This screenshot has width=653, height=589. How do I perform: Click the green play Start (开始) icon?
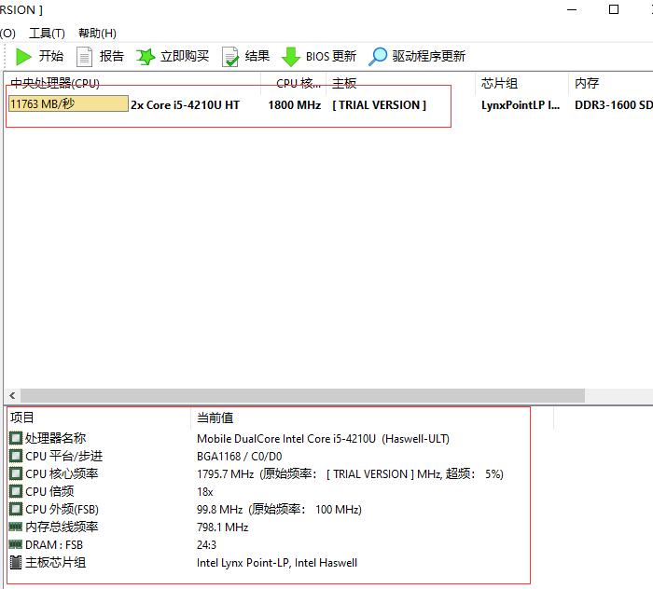coord(23,57)
